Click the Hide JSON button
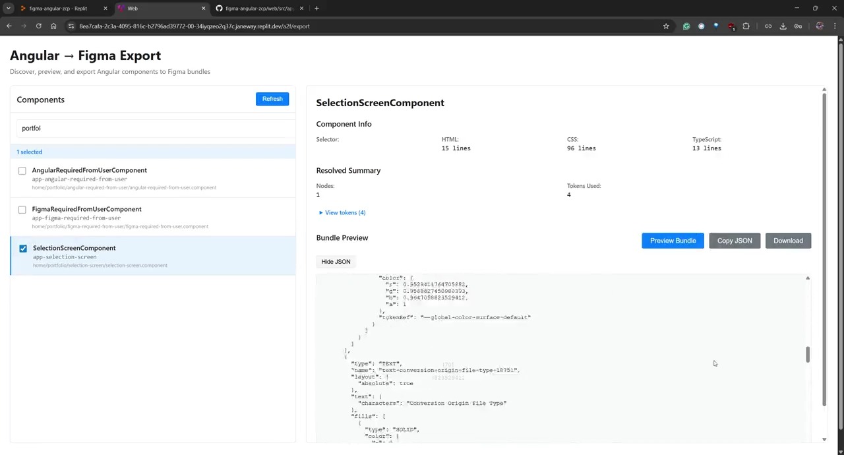The image size is (844, 455). pos(336,262)
